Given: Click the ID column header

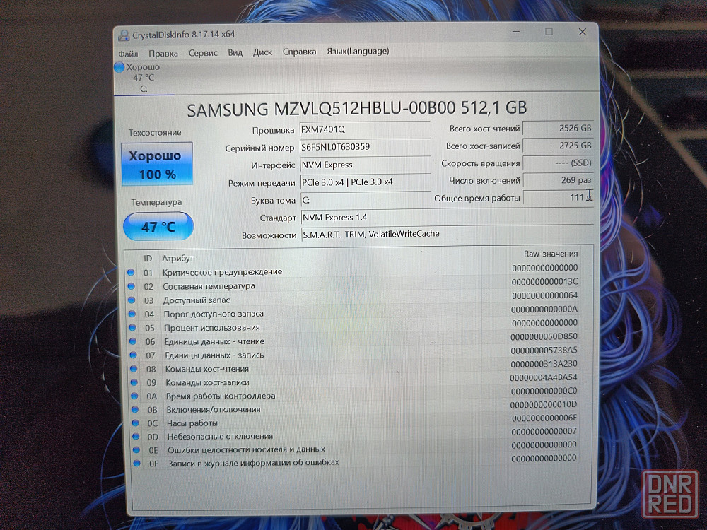Looking at the screenshot, I should pyautogui.click(x=148, y=259).
